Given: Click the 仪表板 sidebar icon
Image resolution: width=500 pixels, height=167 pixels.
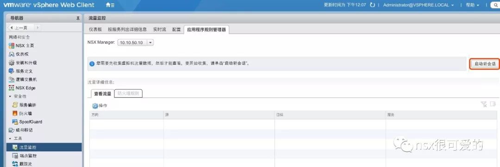Looking at the screenshot, I should (12, 54).
